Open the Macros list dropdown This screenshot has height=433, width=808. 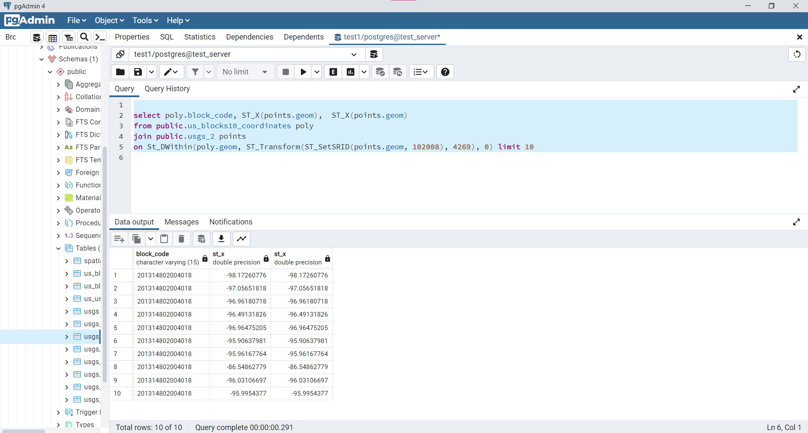421,72
